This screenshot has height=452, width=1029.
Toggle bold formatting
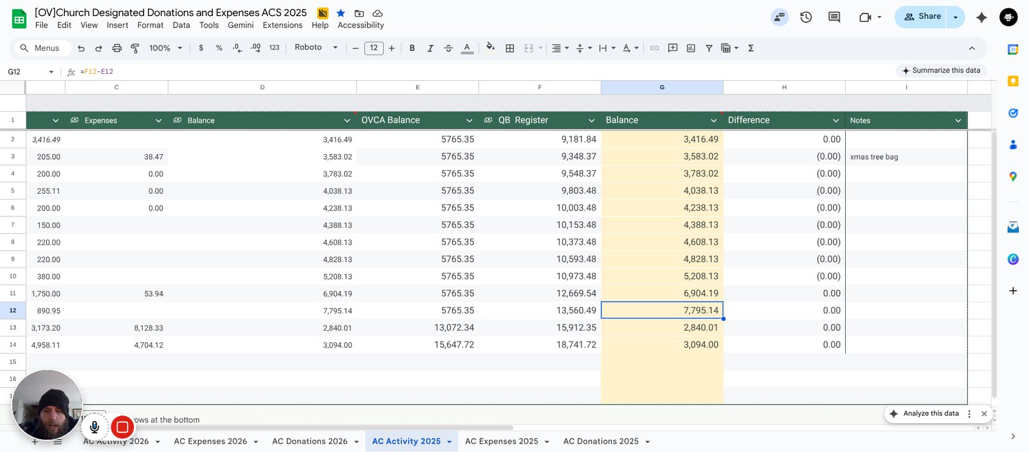pos(412,48)
